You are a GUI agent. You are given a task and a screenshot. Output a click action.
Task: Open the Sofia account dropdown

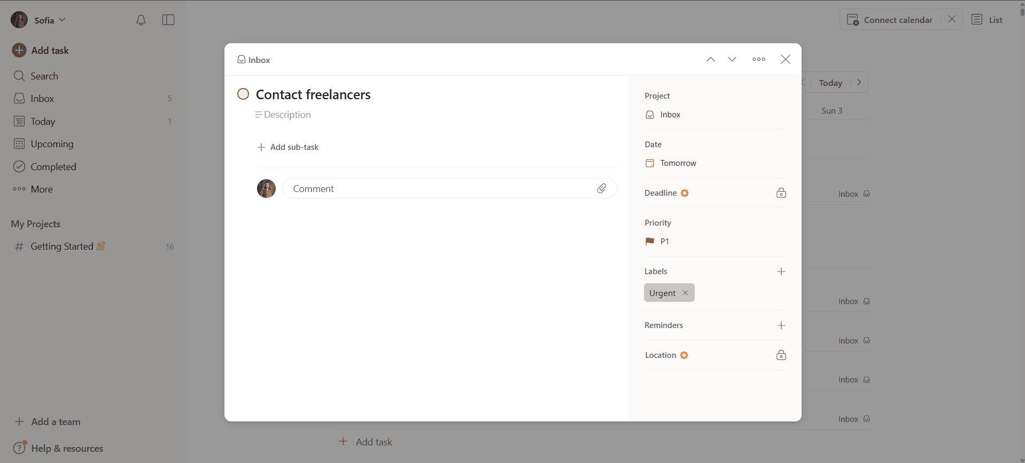(x=38, y=20)
